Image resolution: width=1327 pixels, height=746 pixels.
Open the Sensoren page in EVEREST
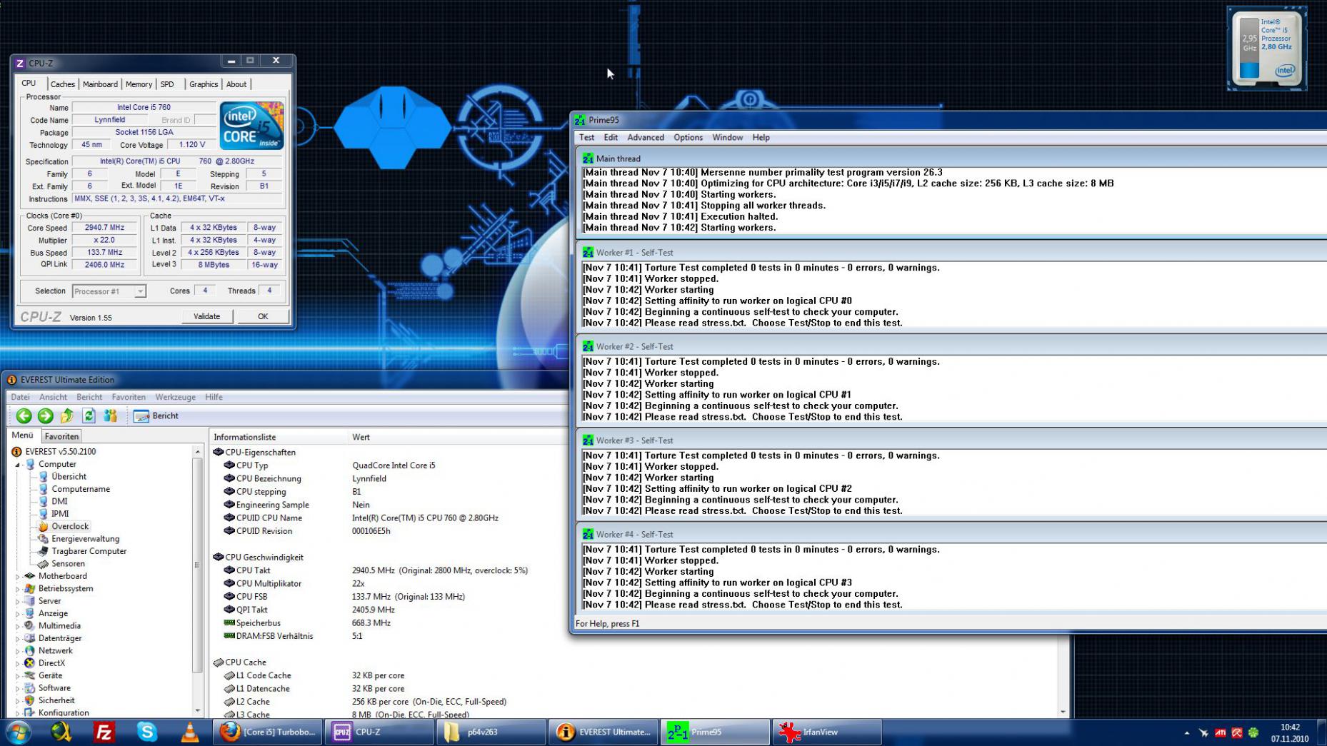point(68,563)
